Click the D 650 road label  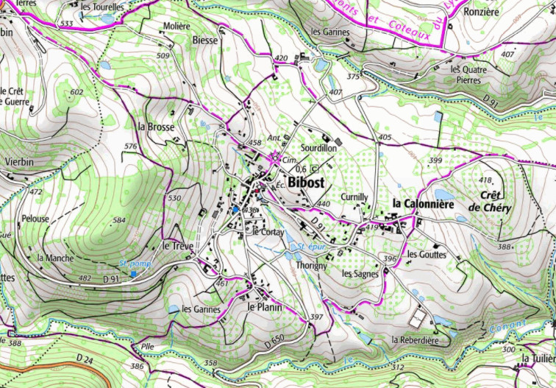point(273,339)
